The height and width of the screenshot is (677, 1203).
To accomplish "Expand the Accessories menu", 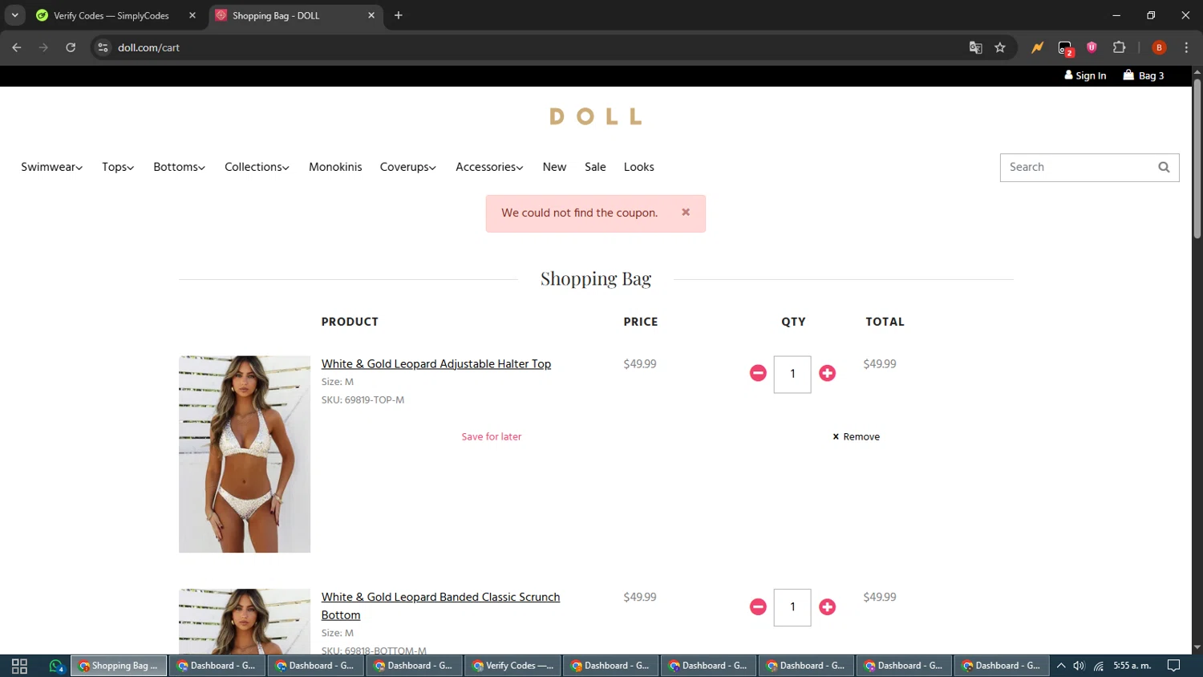I will pyautogui.click(x=489, y=167).
